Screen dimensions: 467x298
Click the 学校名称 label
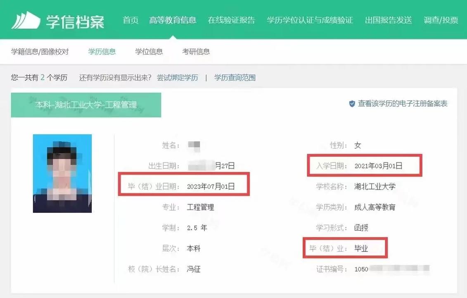(332, 186)
